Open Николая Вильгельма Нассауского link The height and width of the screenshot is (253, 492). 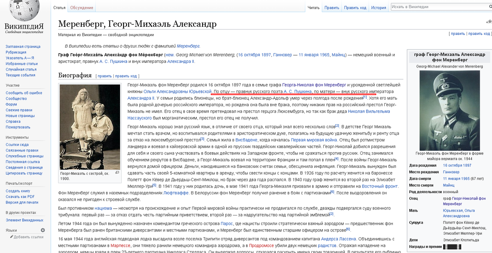click(x=369, y=112)
